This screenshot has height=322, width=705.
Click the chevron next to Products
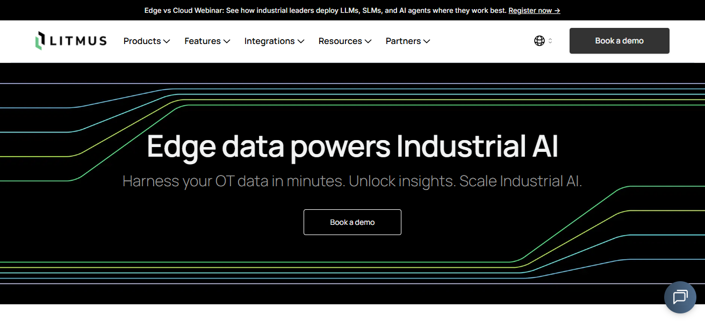tap(167, 41)
